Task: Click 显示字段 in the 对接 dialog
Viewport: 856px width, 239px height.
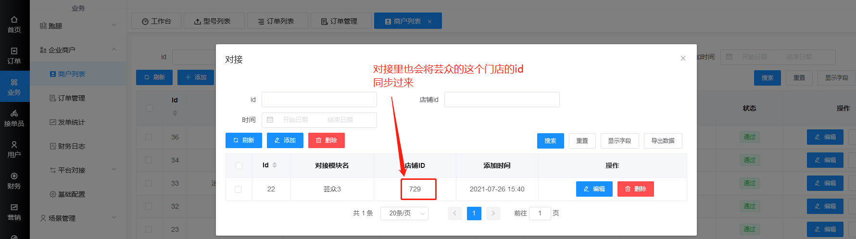Action: [x=619, y=141]
